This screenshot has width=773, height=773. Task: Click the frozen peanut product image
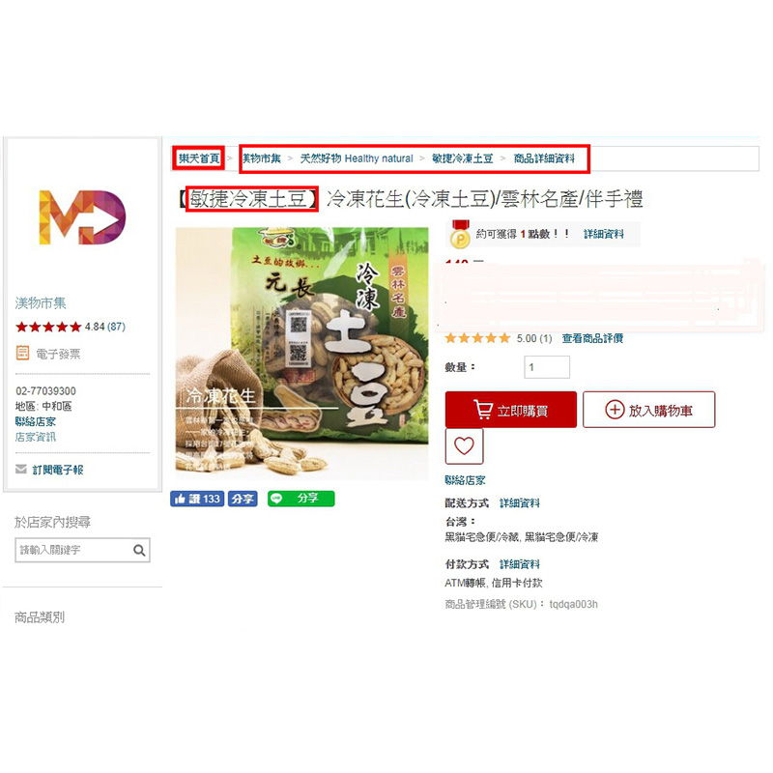click(x=301, y=353)
